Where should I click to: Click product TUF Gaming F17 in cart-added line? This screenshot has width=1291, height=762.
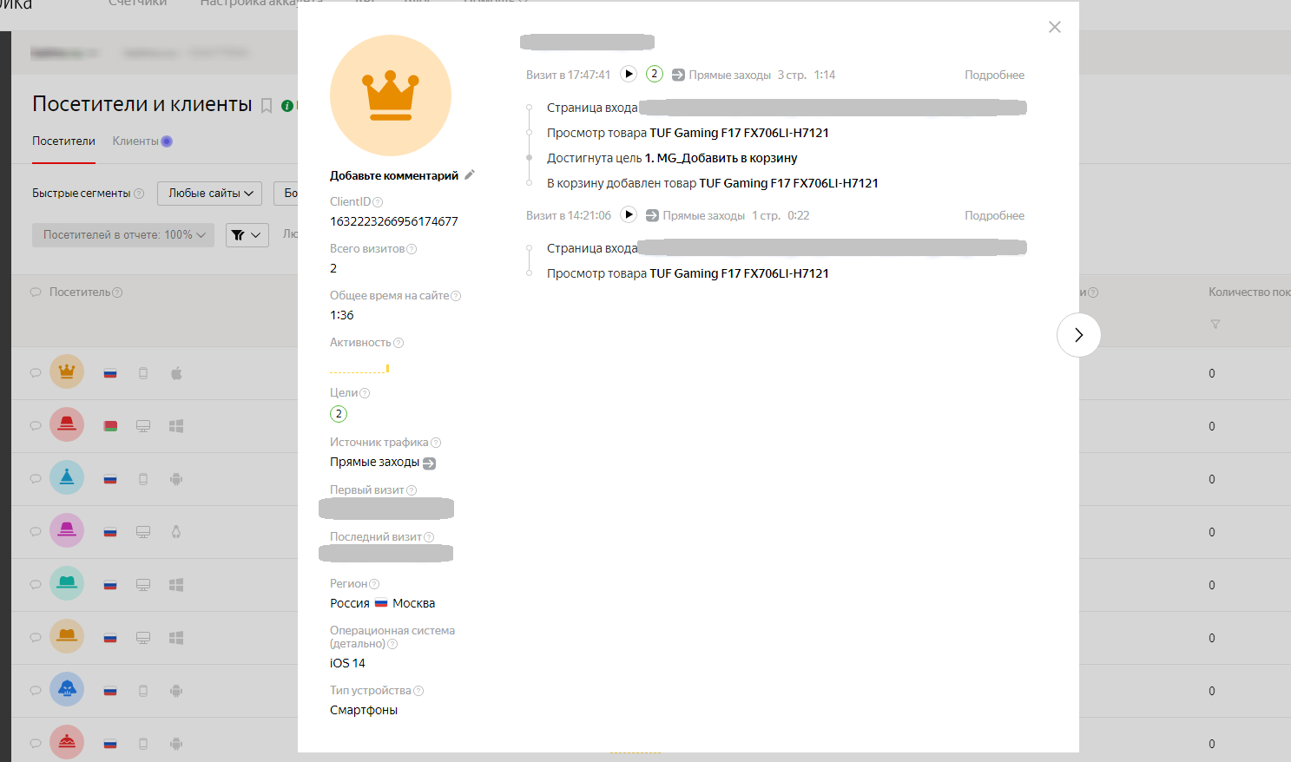tap(788, 183)
